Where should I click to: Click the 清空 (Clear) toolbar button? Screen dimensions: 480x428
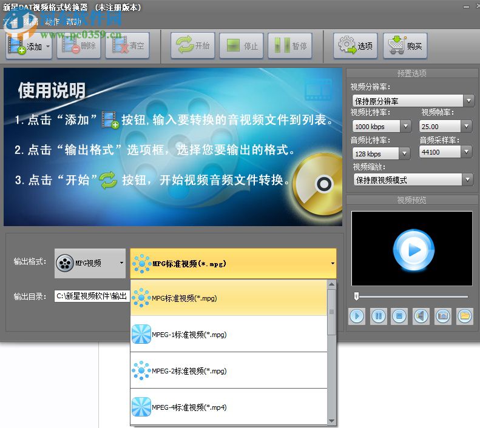[127, 46]
